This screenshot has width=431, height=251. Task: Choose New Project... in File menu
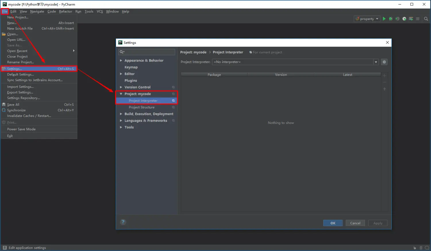click(x=39, y=17)
